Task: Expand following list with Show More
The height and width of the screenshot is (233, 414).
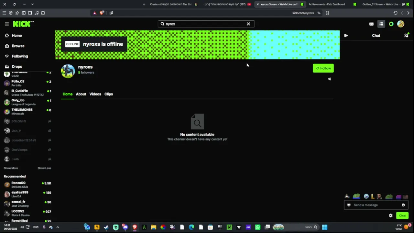Action: pyautogui.click(x=11, y=168)
